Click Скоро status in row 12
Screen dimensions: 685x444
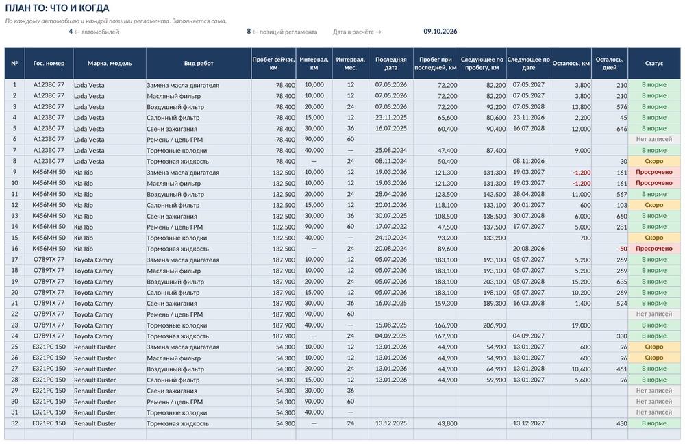pos(654,205)
